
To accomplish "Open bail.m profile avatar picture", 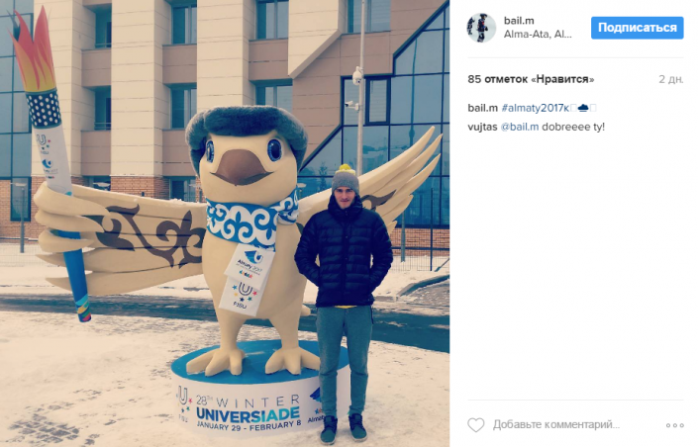I will click(x=481, y=28).
